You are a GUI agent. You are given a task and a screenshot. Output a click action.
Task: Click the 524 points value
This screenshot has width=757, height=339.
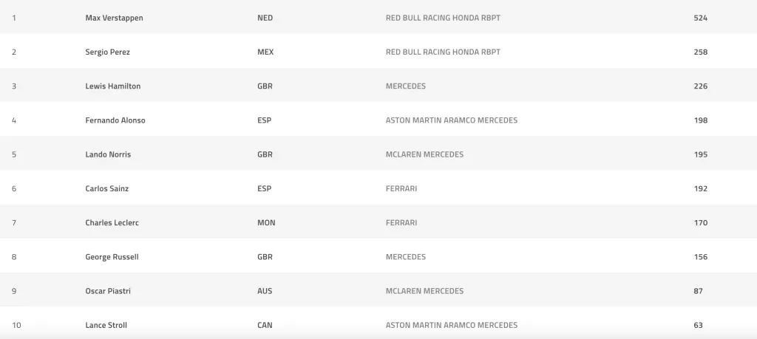click(700, 18)
